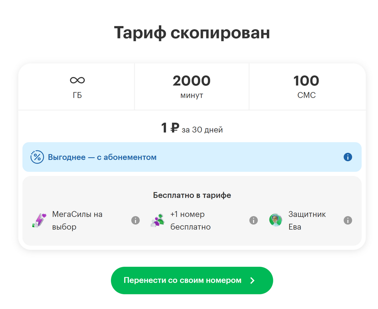Viewport: 378px width, 309px height.
Task: Select the 100 СМС cell
Action: click(307, 87)
